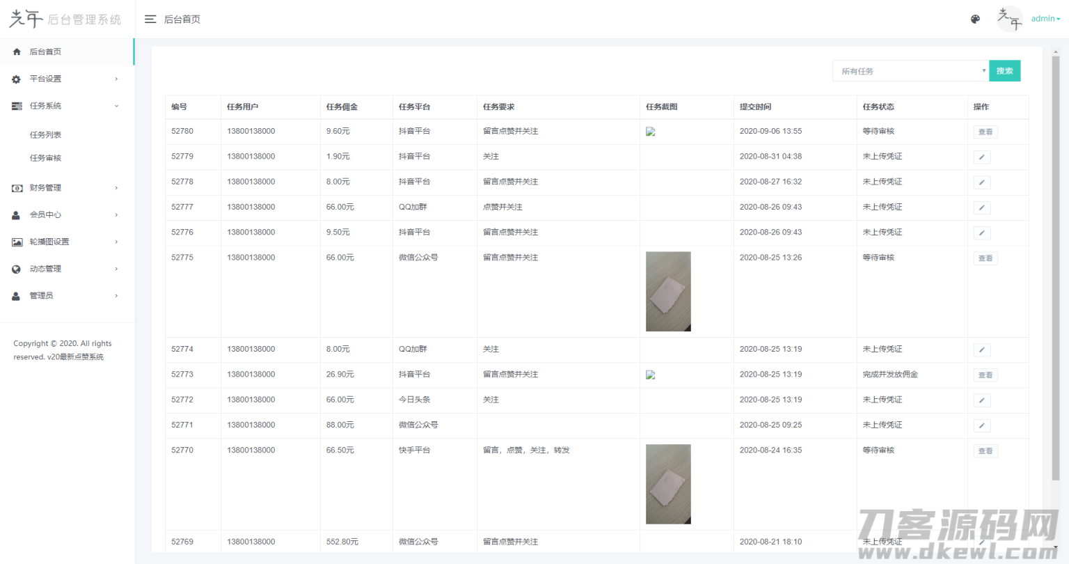
Task: Select the home icon beside 后台首页
Action: click(x=15, y=52)
